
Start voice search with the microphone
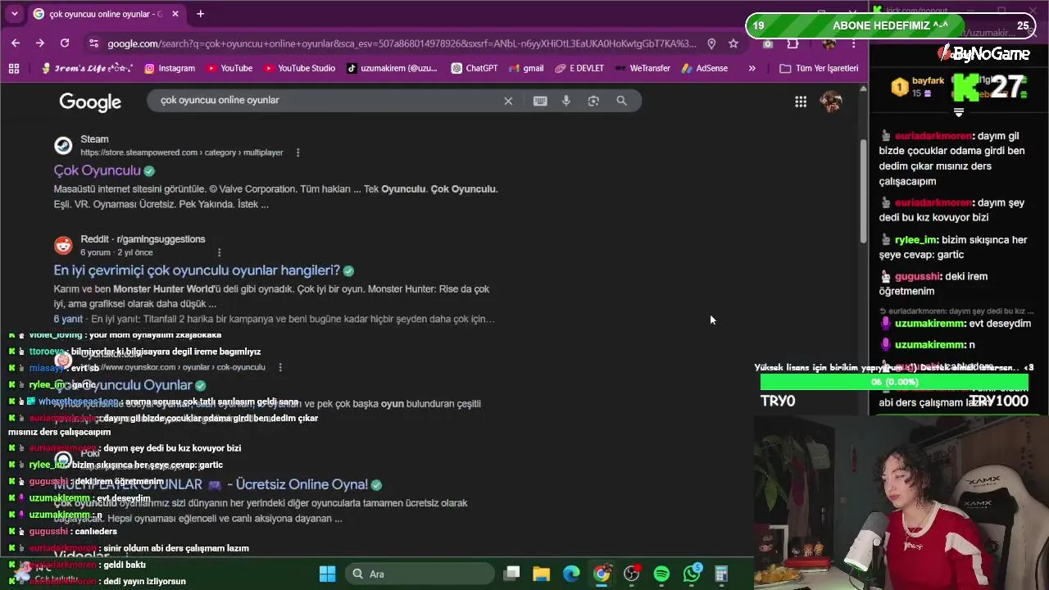565,101
